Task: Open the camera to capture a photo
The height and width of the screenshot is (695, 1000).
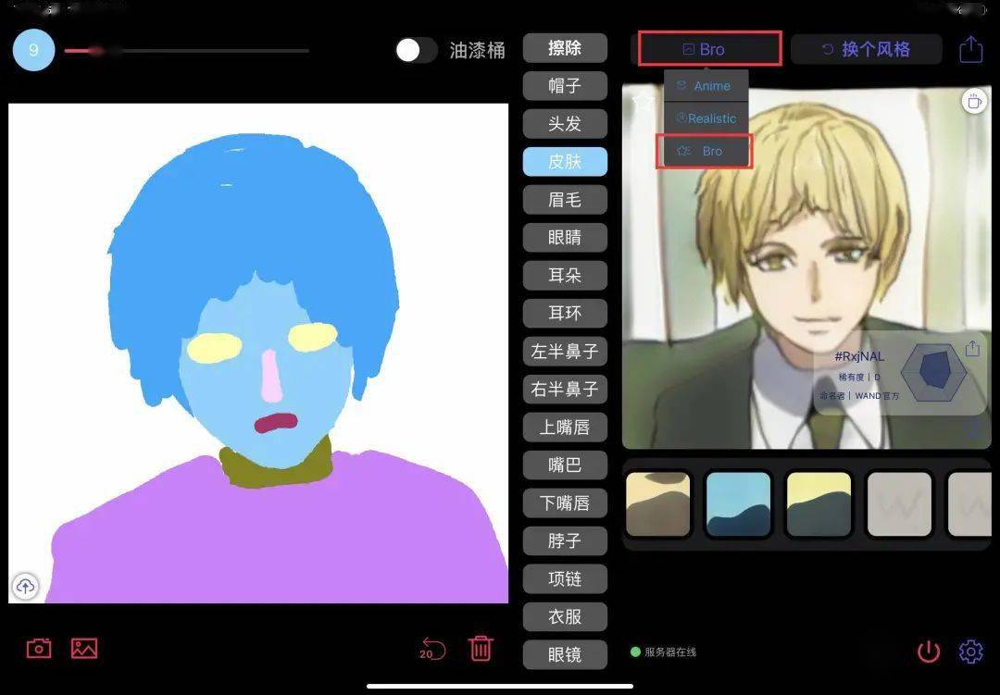Action: [38, 648]
